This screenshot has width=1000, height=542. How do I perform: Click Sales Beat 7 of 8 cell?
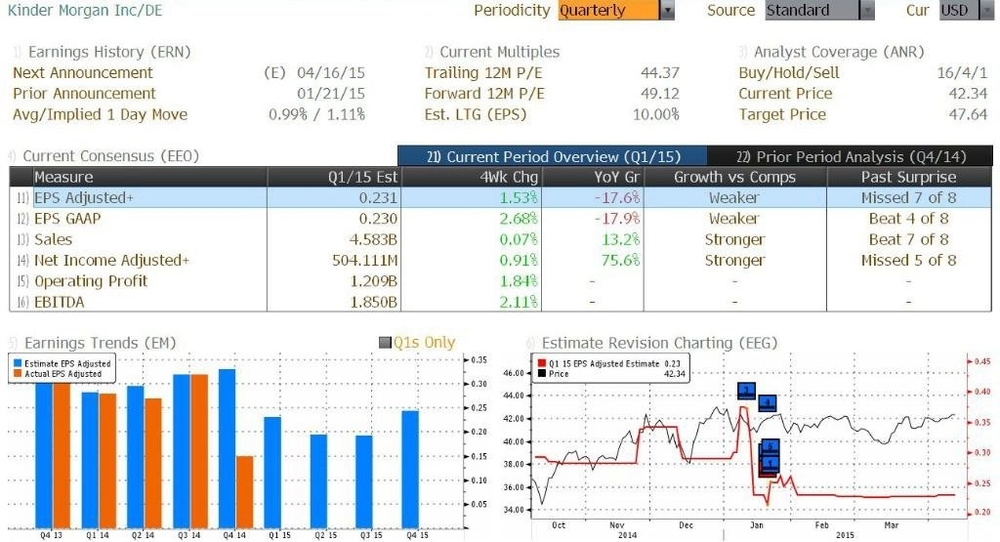point(909,240)
